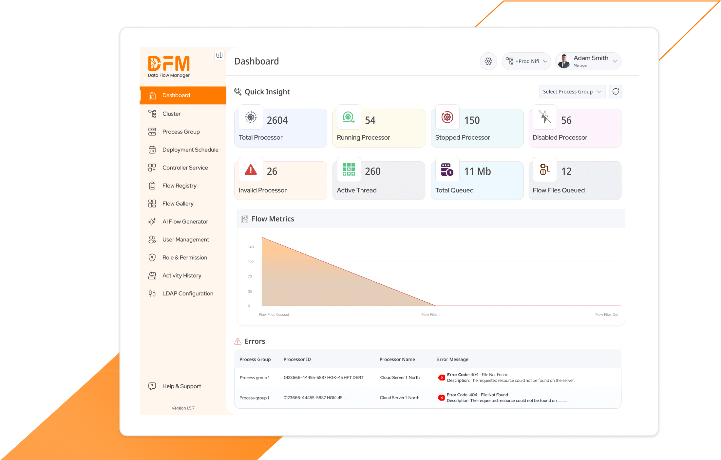Open Deployment Schedule in sidebar
Screen dimensions: 721x460
point(190,150)
